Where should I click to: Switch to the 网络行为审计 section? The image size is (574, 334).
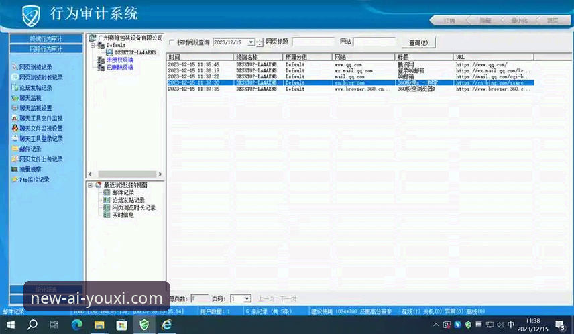46,49
